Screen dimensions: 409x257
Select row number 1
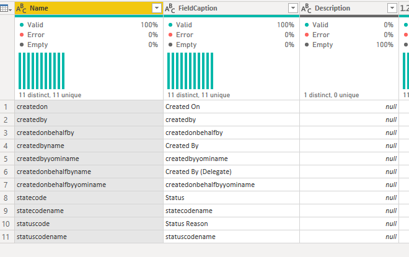tap(6, 107)
